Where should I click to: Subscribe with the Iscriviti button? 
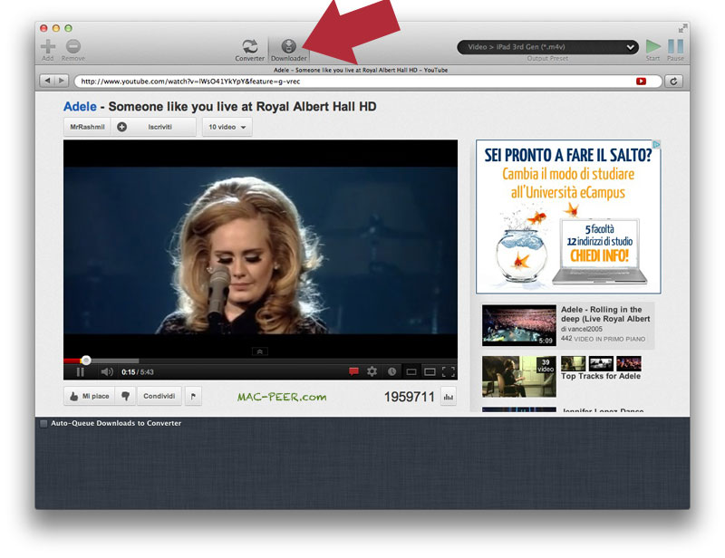tap(153, 127)
